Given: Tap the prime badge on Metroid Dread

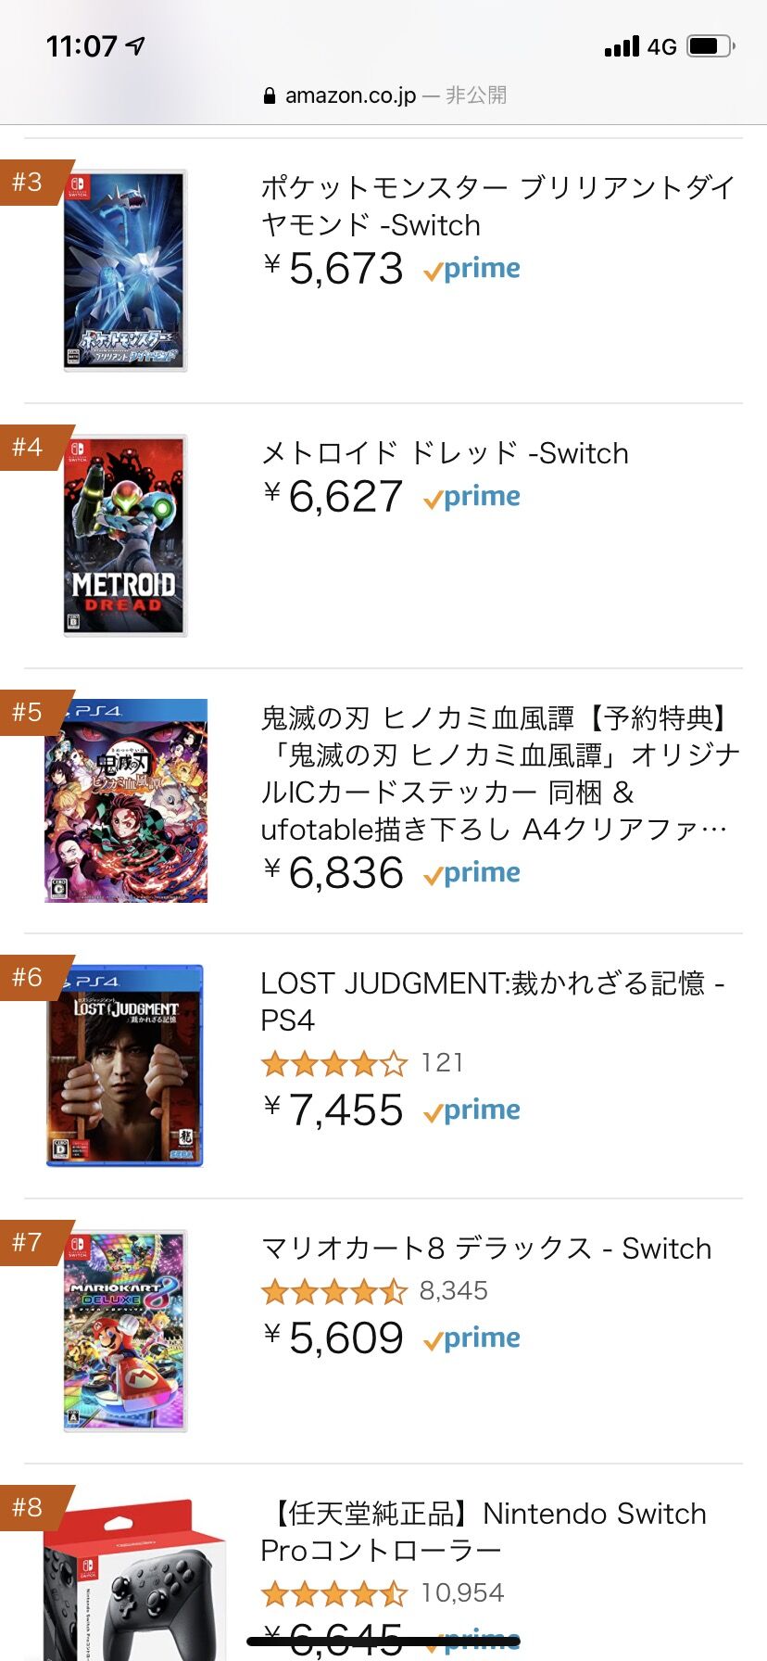Looking at the screenshot, I should (472, 498).
